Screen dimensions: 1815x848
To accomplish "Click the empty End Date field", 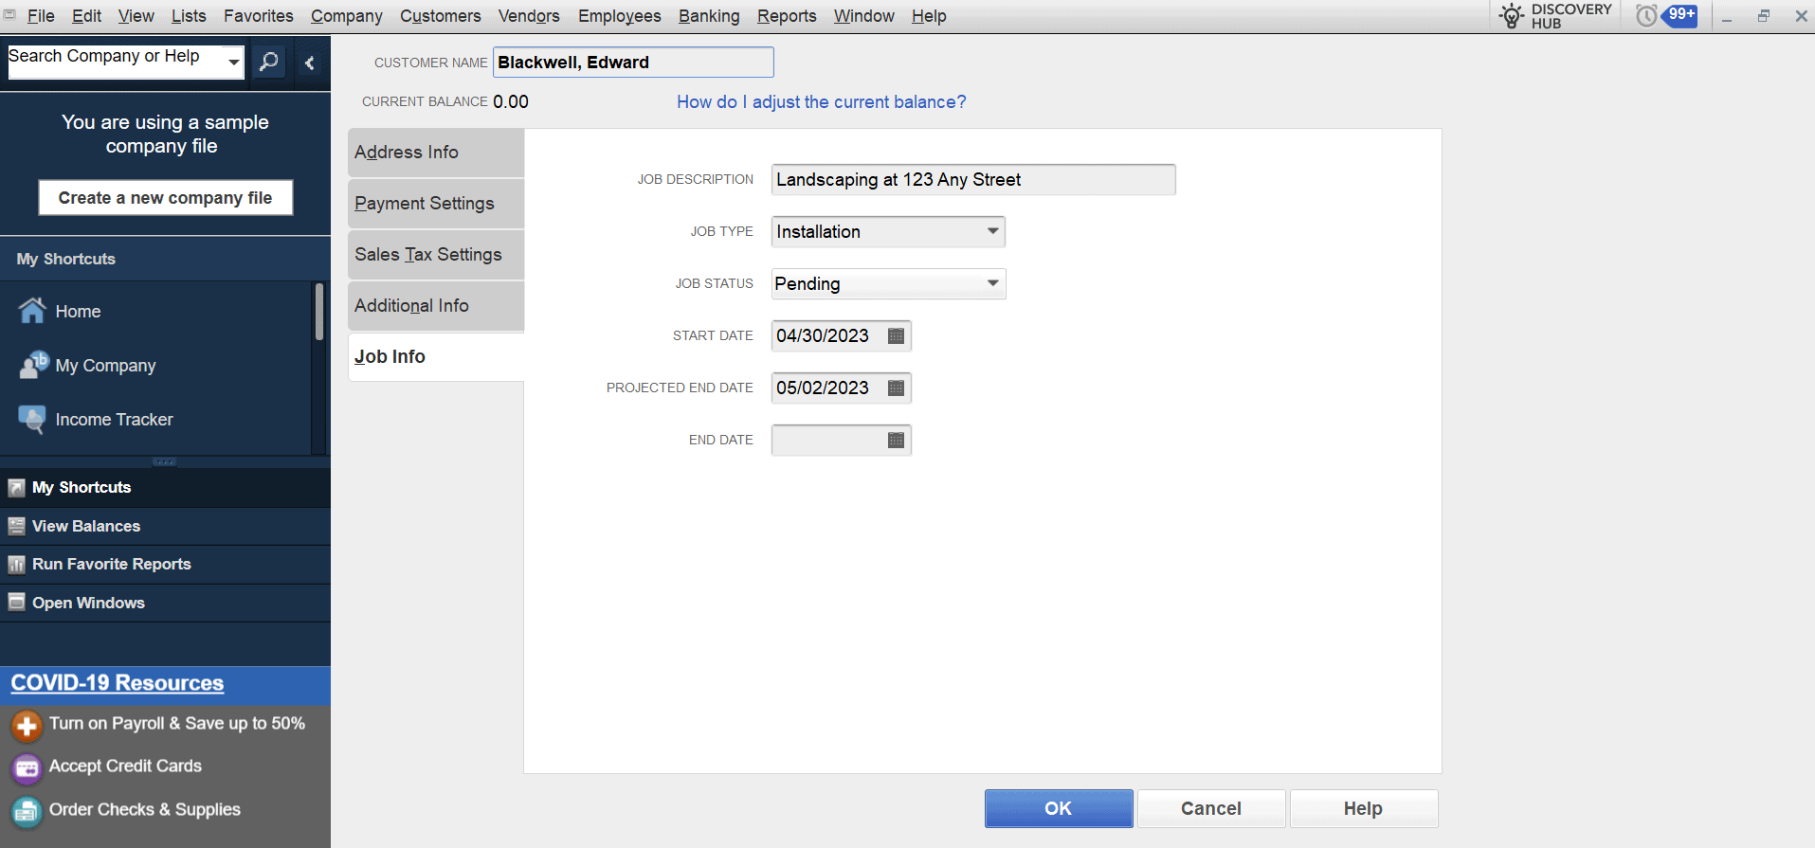I will [827, 440].
